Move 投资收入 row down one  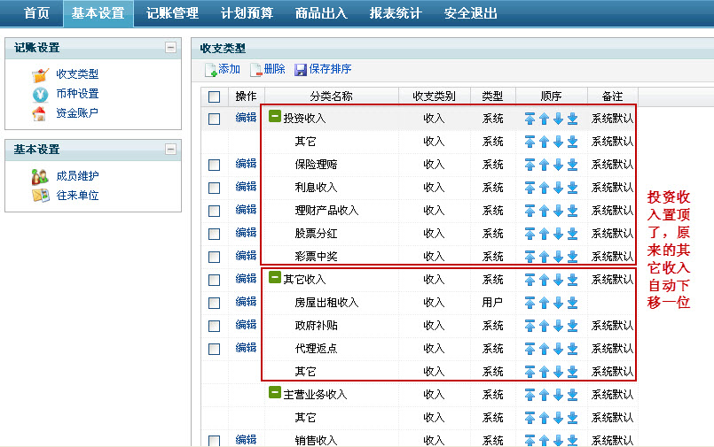tap(558, 119)
